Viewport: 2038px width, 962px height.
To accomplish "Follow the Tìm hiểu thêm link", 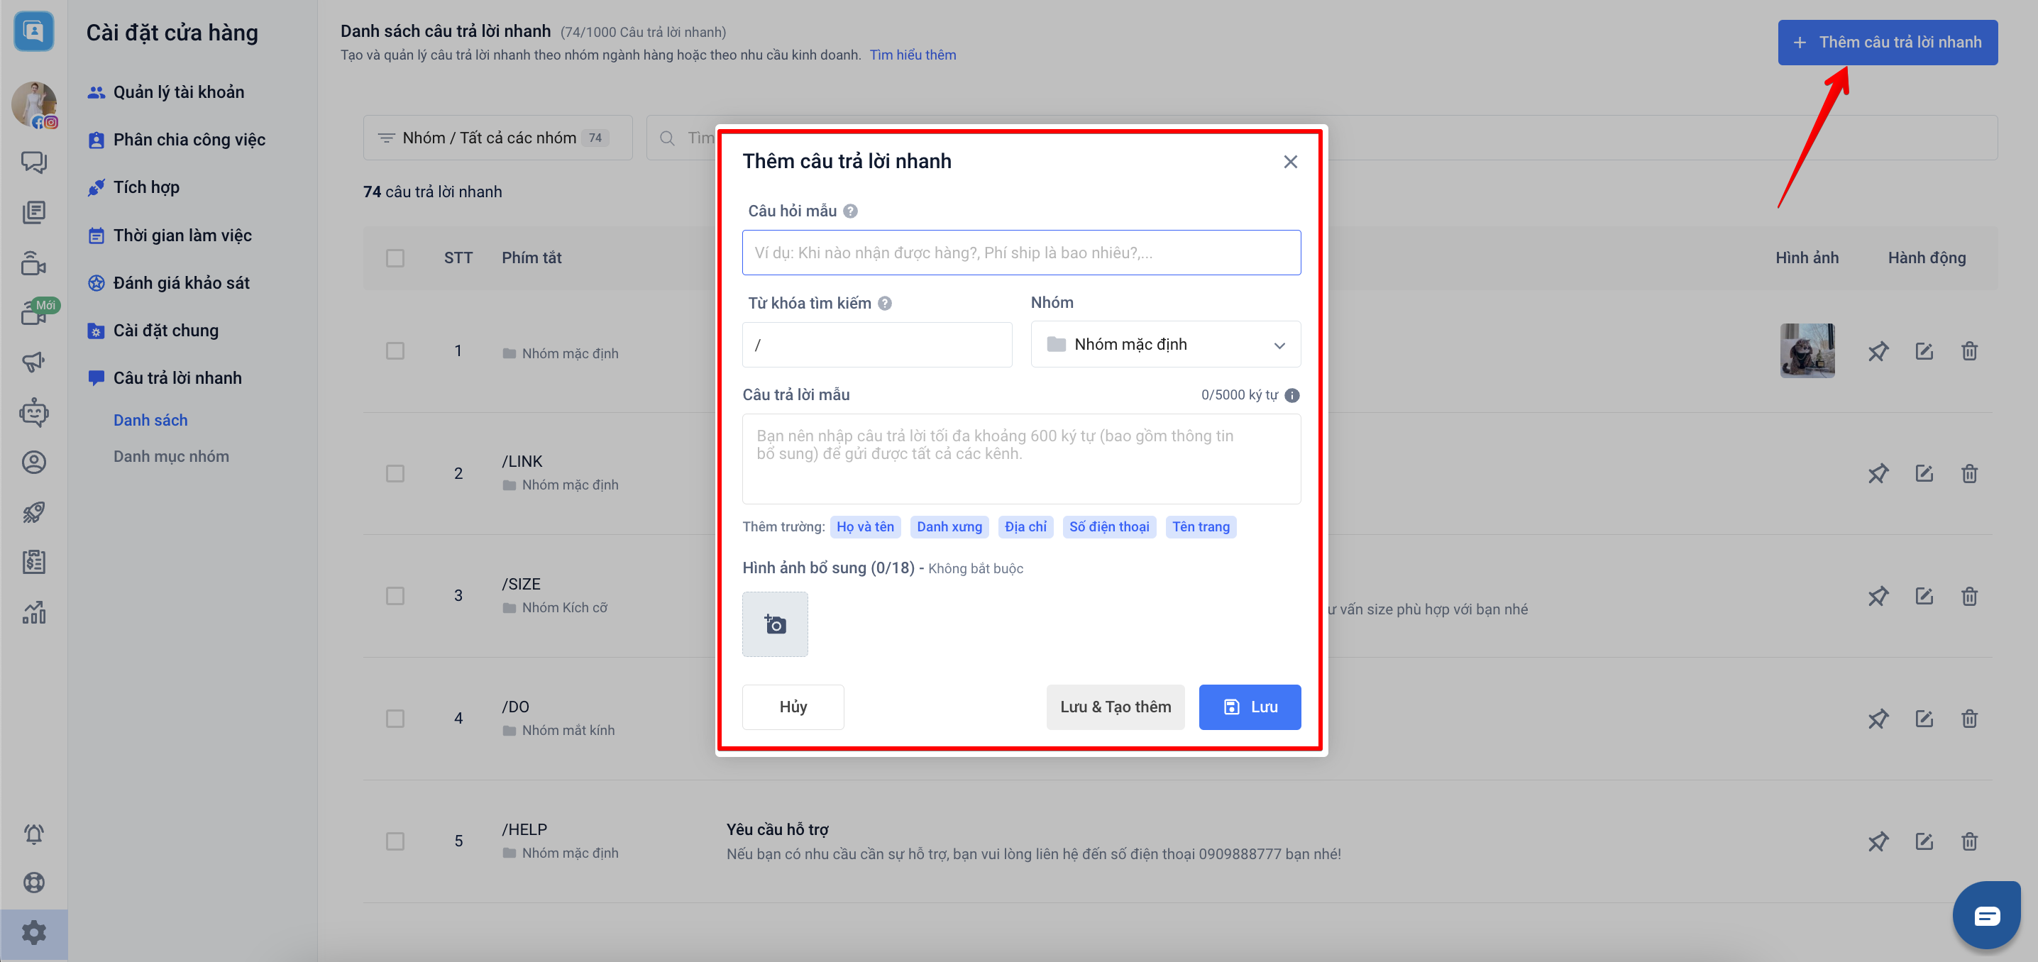I will point(912,55).
